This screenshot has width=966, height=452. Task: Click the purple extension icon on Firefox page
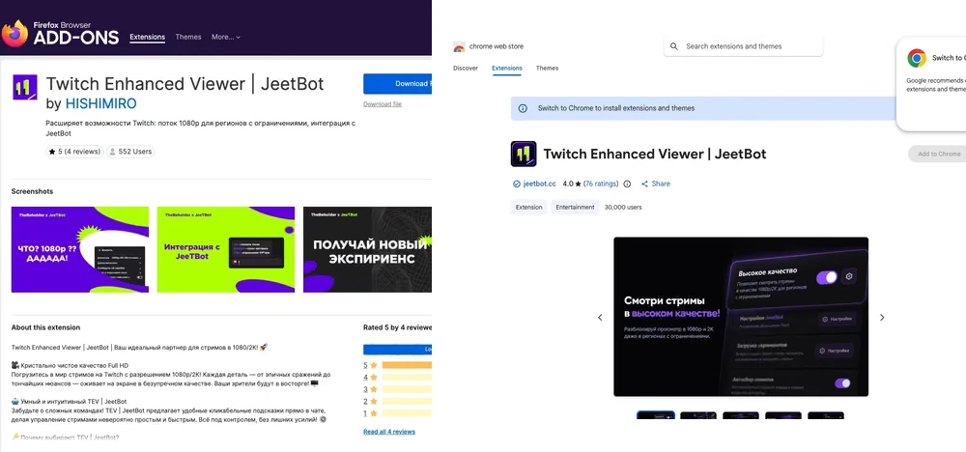point(25,88)
